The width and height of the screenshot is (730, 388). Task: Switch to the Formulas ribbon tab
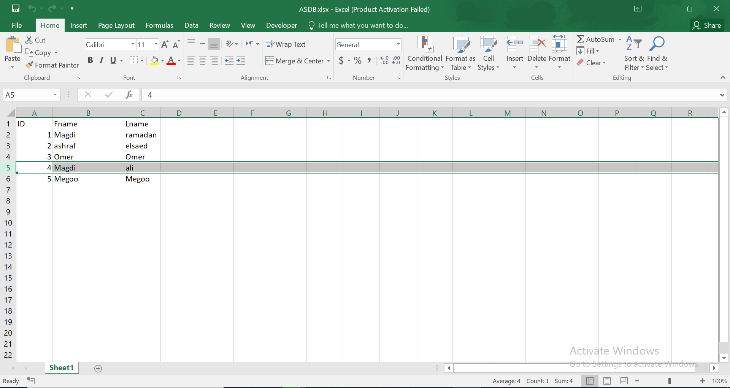(159, 25)
